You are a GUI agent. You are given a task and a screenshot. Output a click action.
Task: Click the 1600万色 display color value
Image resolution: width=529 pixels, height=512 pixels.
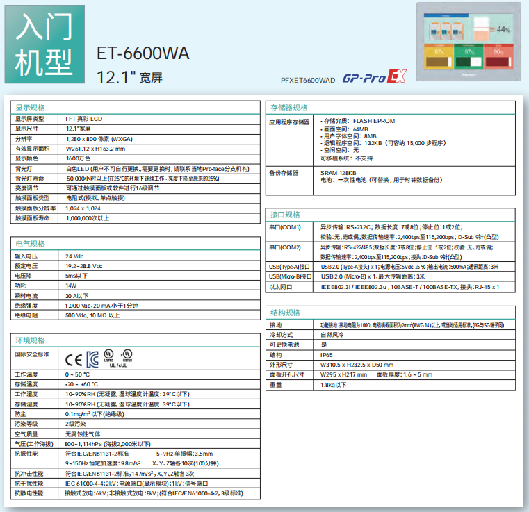click(79, 158)
